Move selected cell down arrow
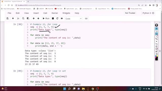Viewport: 162px width, 91px height. (x=38, y=18)
